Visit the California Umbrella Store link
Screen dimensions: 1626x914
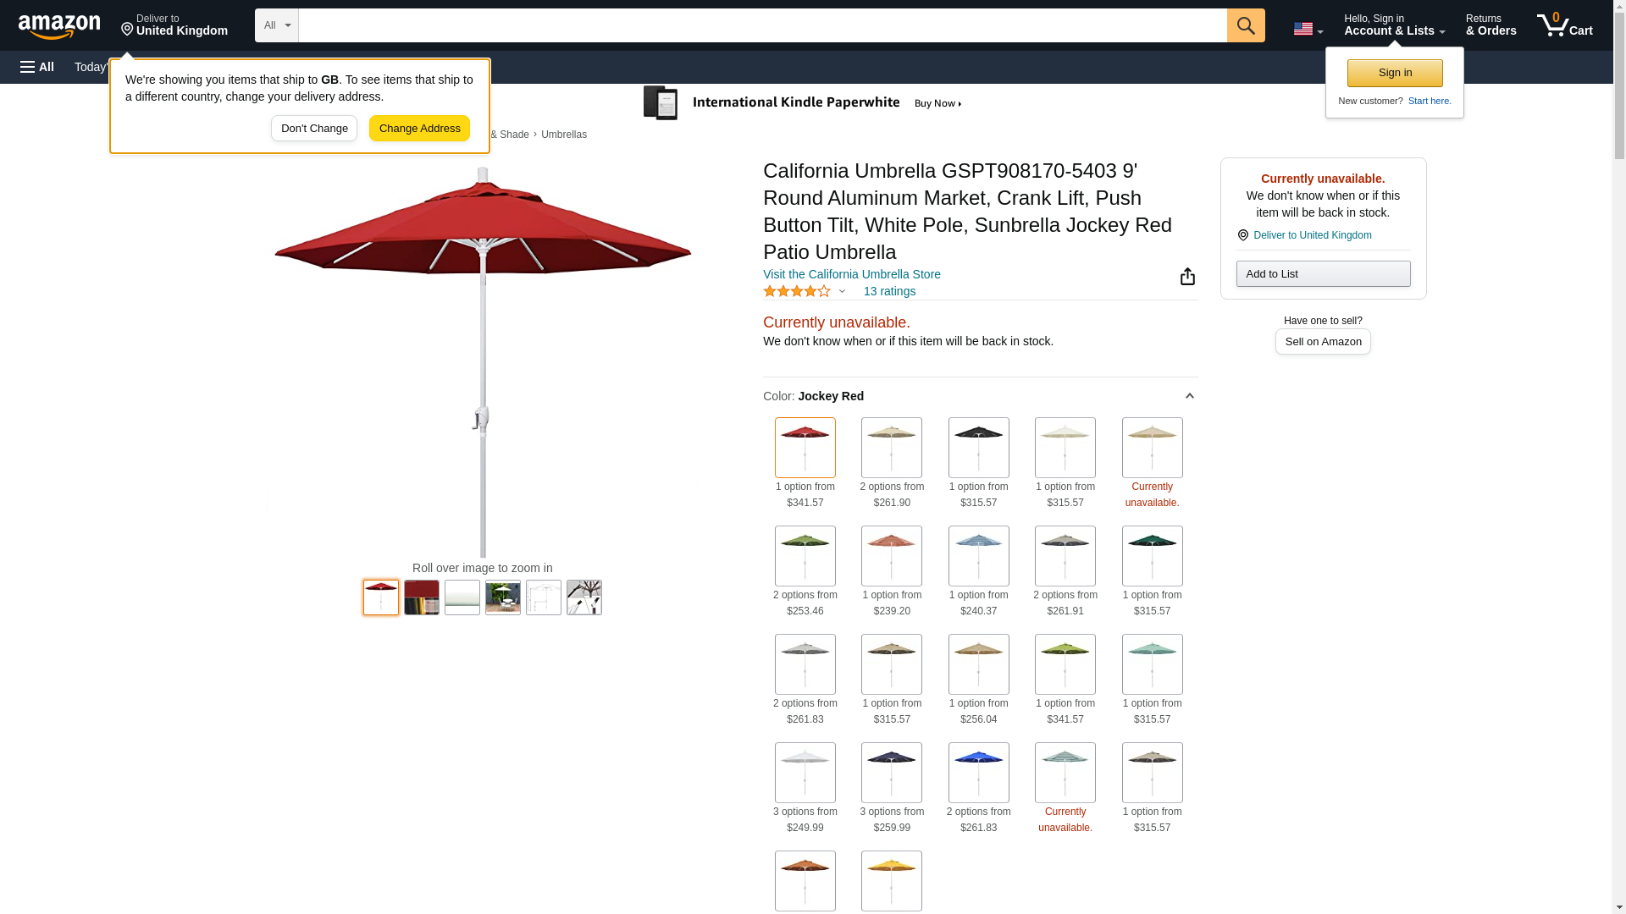click(851, 274)
